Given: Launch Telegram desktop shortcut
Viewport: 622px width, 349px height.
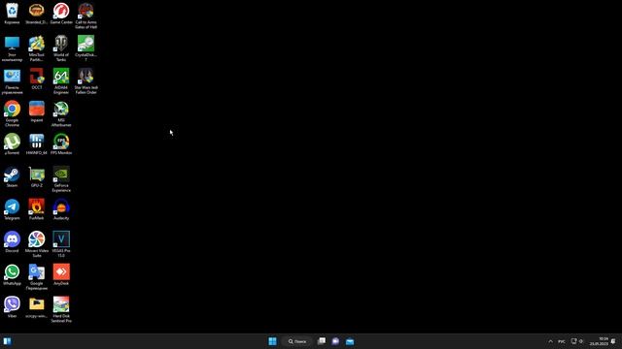Looking at the screenshot, I should click(x=12, y=209).
